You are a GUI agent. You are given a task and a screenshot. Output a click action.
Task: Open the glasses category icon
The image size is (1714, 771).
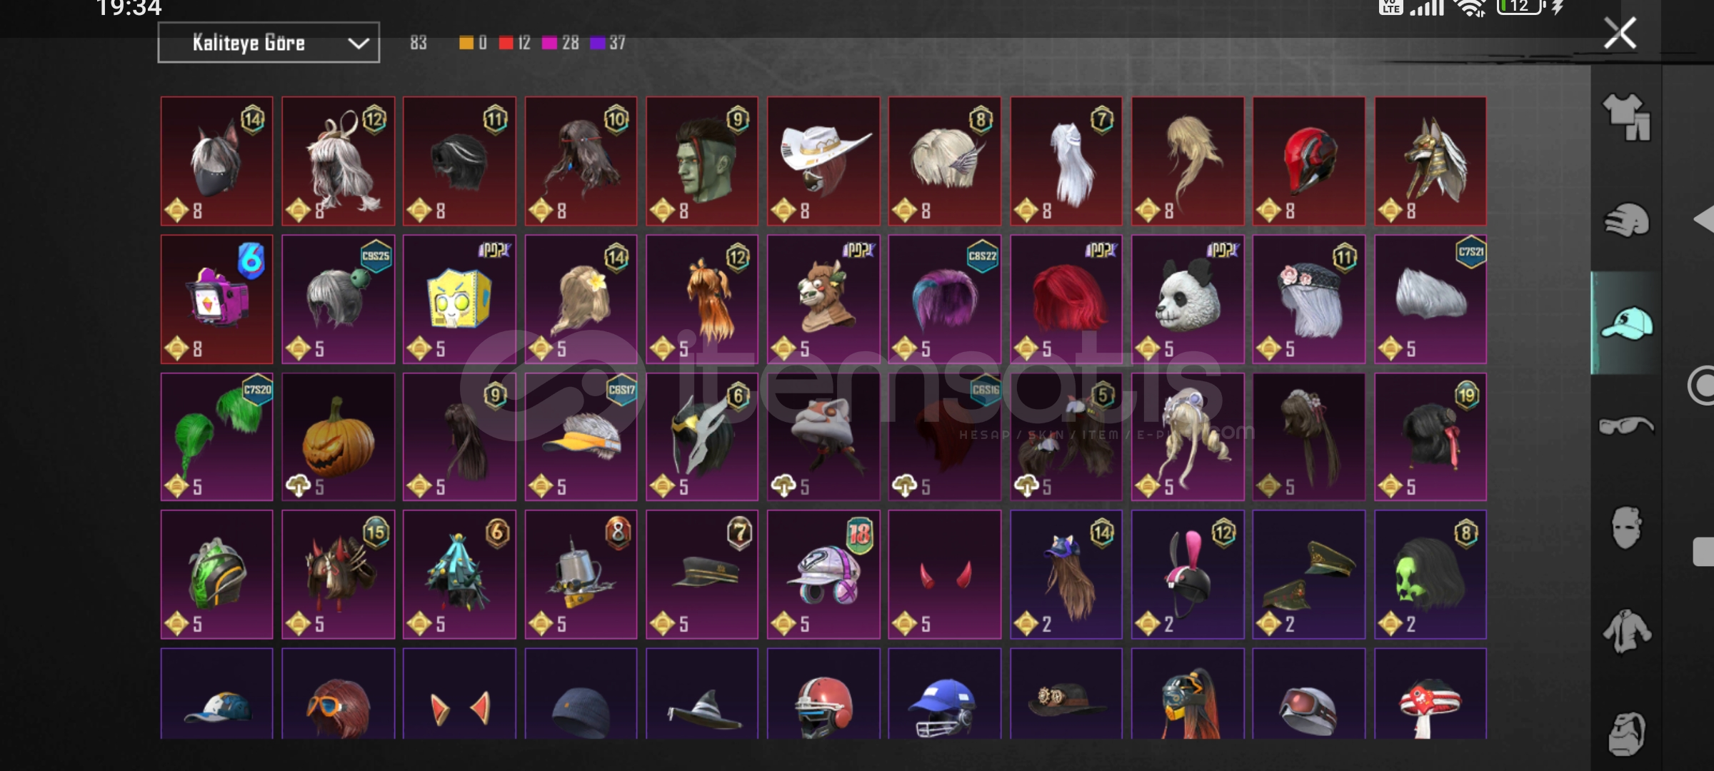coord(1626,426)
